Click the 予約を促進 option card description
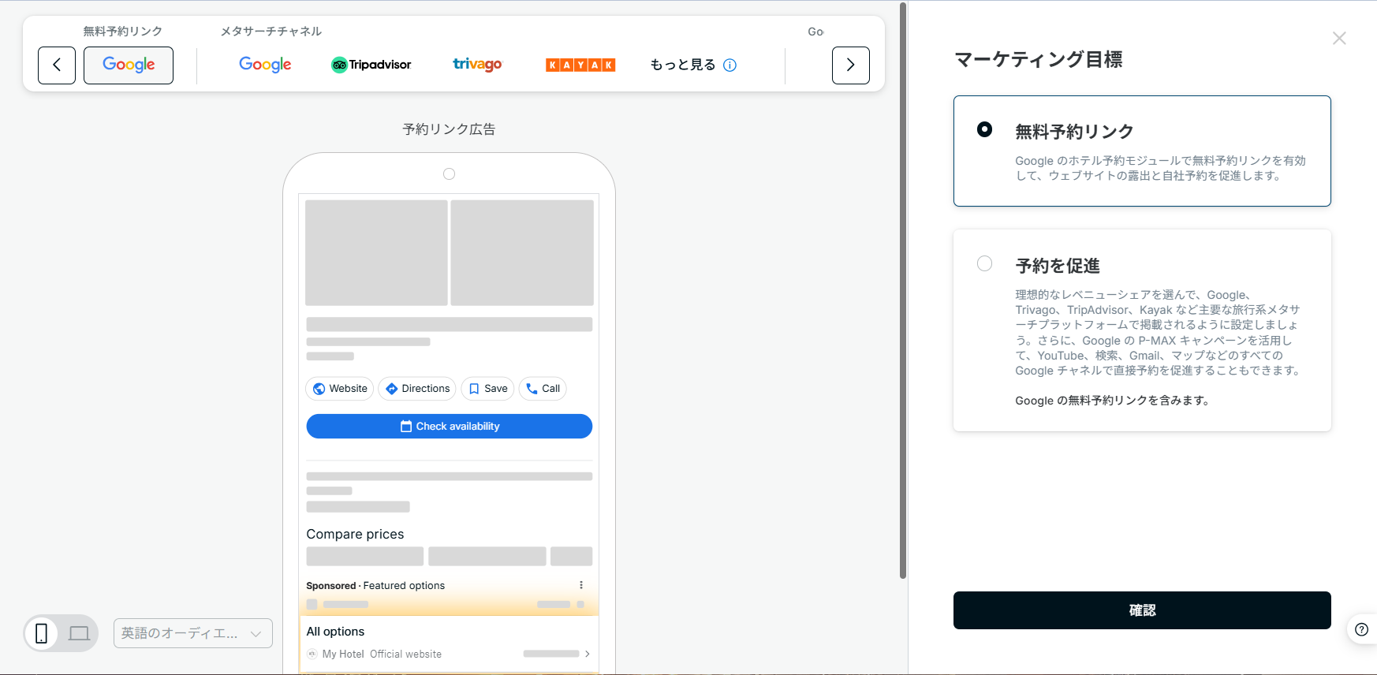This screenshot has width=1377, height=675. point(1158,332)
